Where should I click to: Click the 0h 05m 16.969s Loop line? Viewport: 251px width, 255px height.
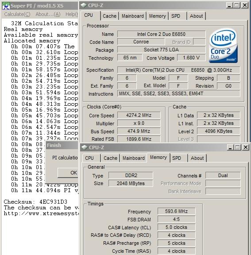click(45, 110)
